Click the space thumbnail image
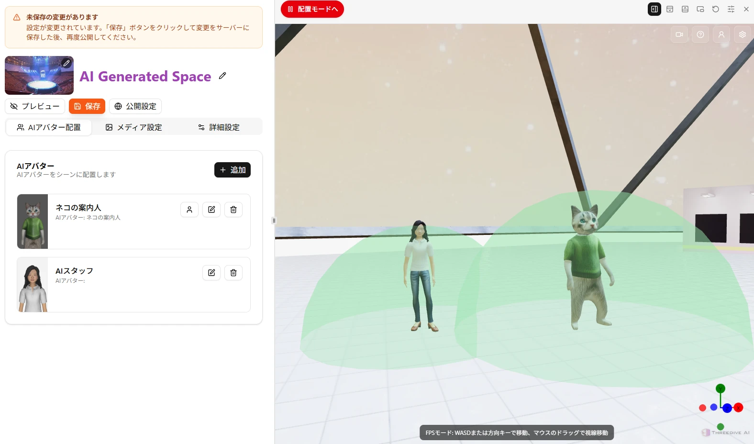754x444 pixels. [x=39, y=75]
